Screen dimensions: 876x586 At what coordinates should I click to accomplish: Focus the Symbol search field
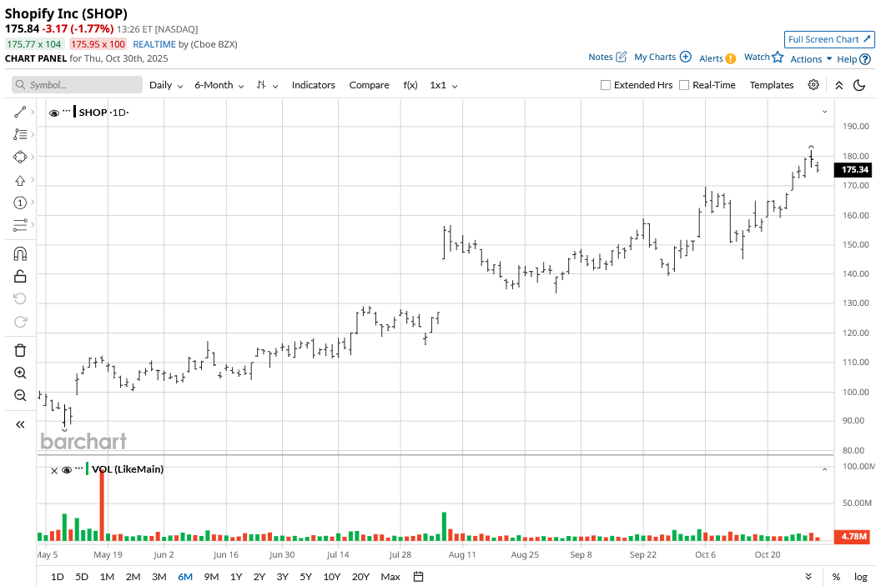click(x=77, y=85)
